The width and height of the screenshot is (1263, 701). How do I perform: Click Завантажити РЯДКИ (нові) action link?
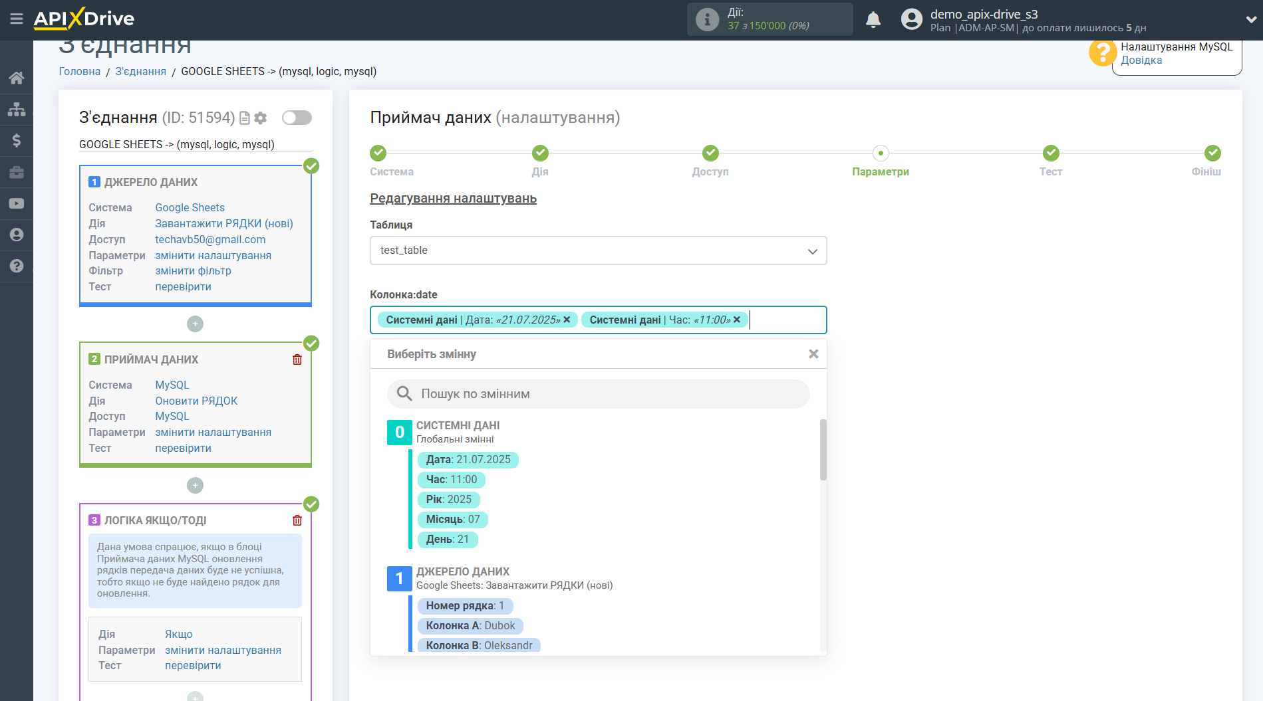click(224, 223)
